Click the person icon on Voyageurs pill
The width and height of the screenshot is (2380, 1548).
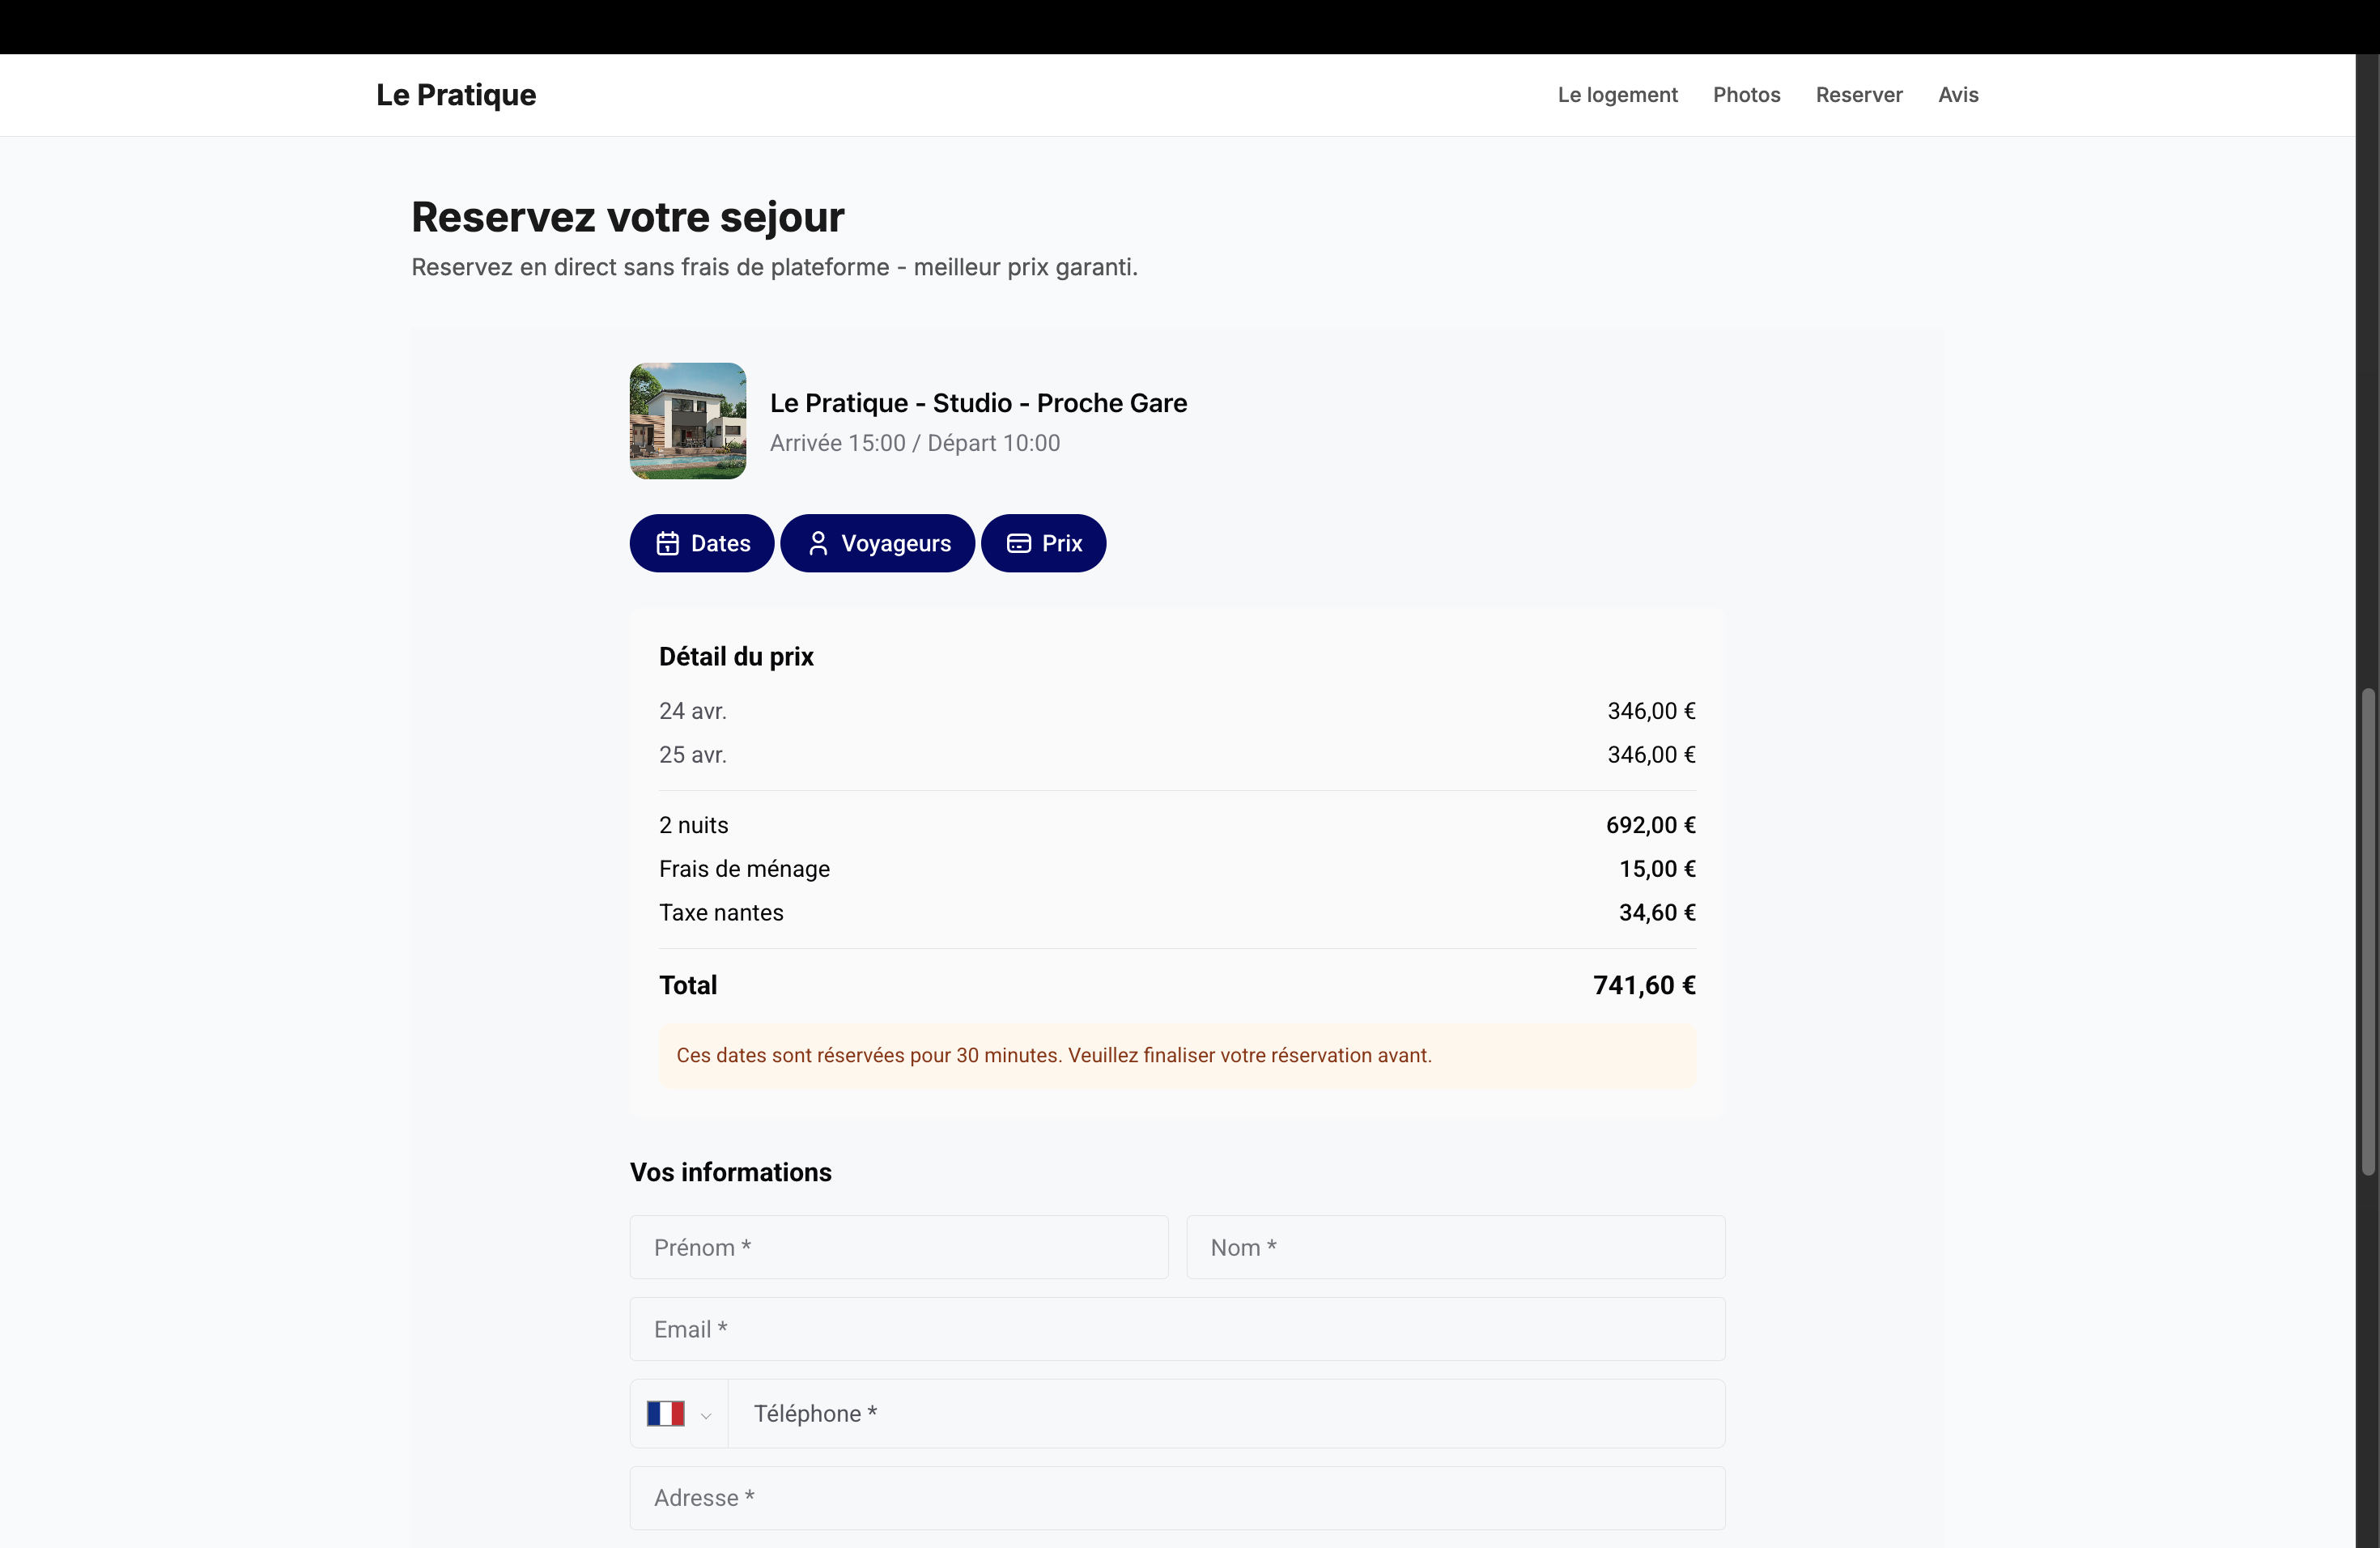click(818, 543)
